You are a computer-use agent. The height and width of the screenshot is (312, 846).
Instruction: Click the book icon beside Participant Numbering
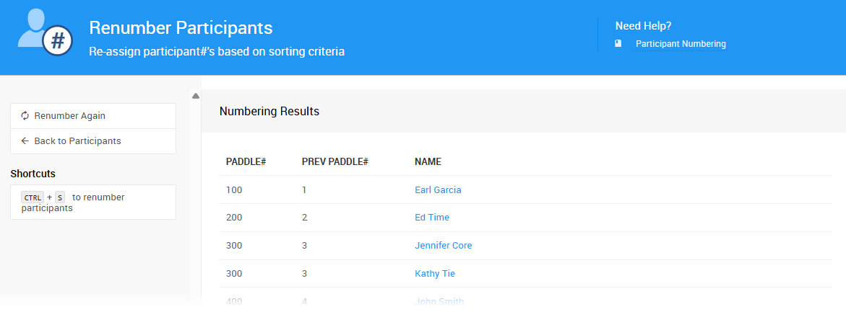pyautogui.click(x=618, y=44)
